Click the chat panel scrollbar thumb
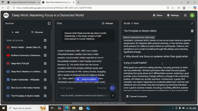This screenshot has height=111, width=198. pos(118,58)
